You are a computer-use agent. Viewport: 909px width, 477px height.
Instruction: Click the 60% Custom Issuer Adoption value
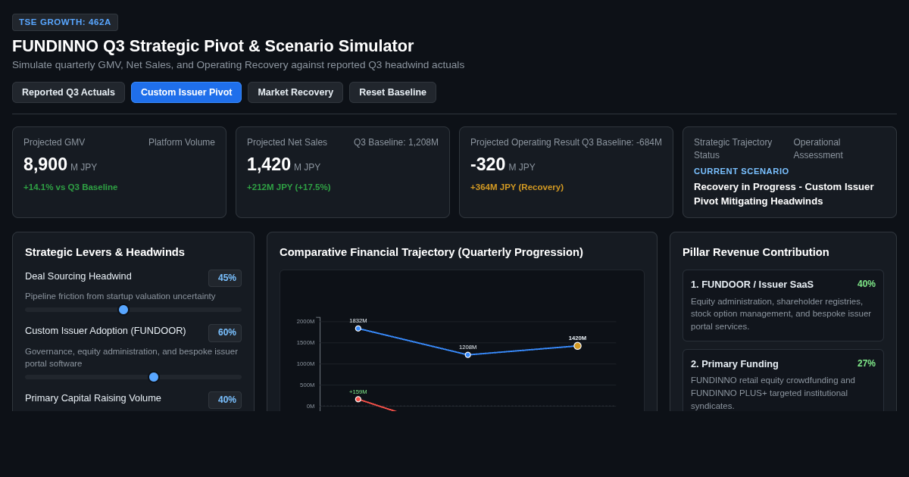coord(225,332)
